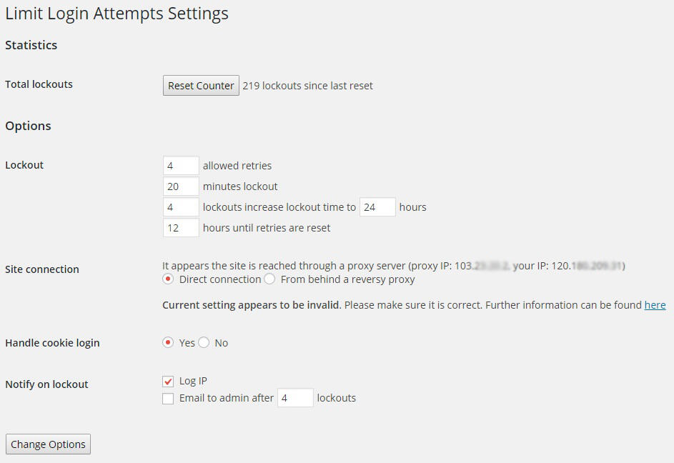Choose From behind a reversy proxy
674x463 pixels.
[x=269, y=279]
